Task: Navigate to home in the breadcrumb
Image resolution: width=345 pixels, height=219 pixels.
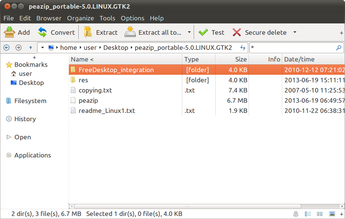Action: tap(68, 48)
